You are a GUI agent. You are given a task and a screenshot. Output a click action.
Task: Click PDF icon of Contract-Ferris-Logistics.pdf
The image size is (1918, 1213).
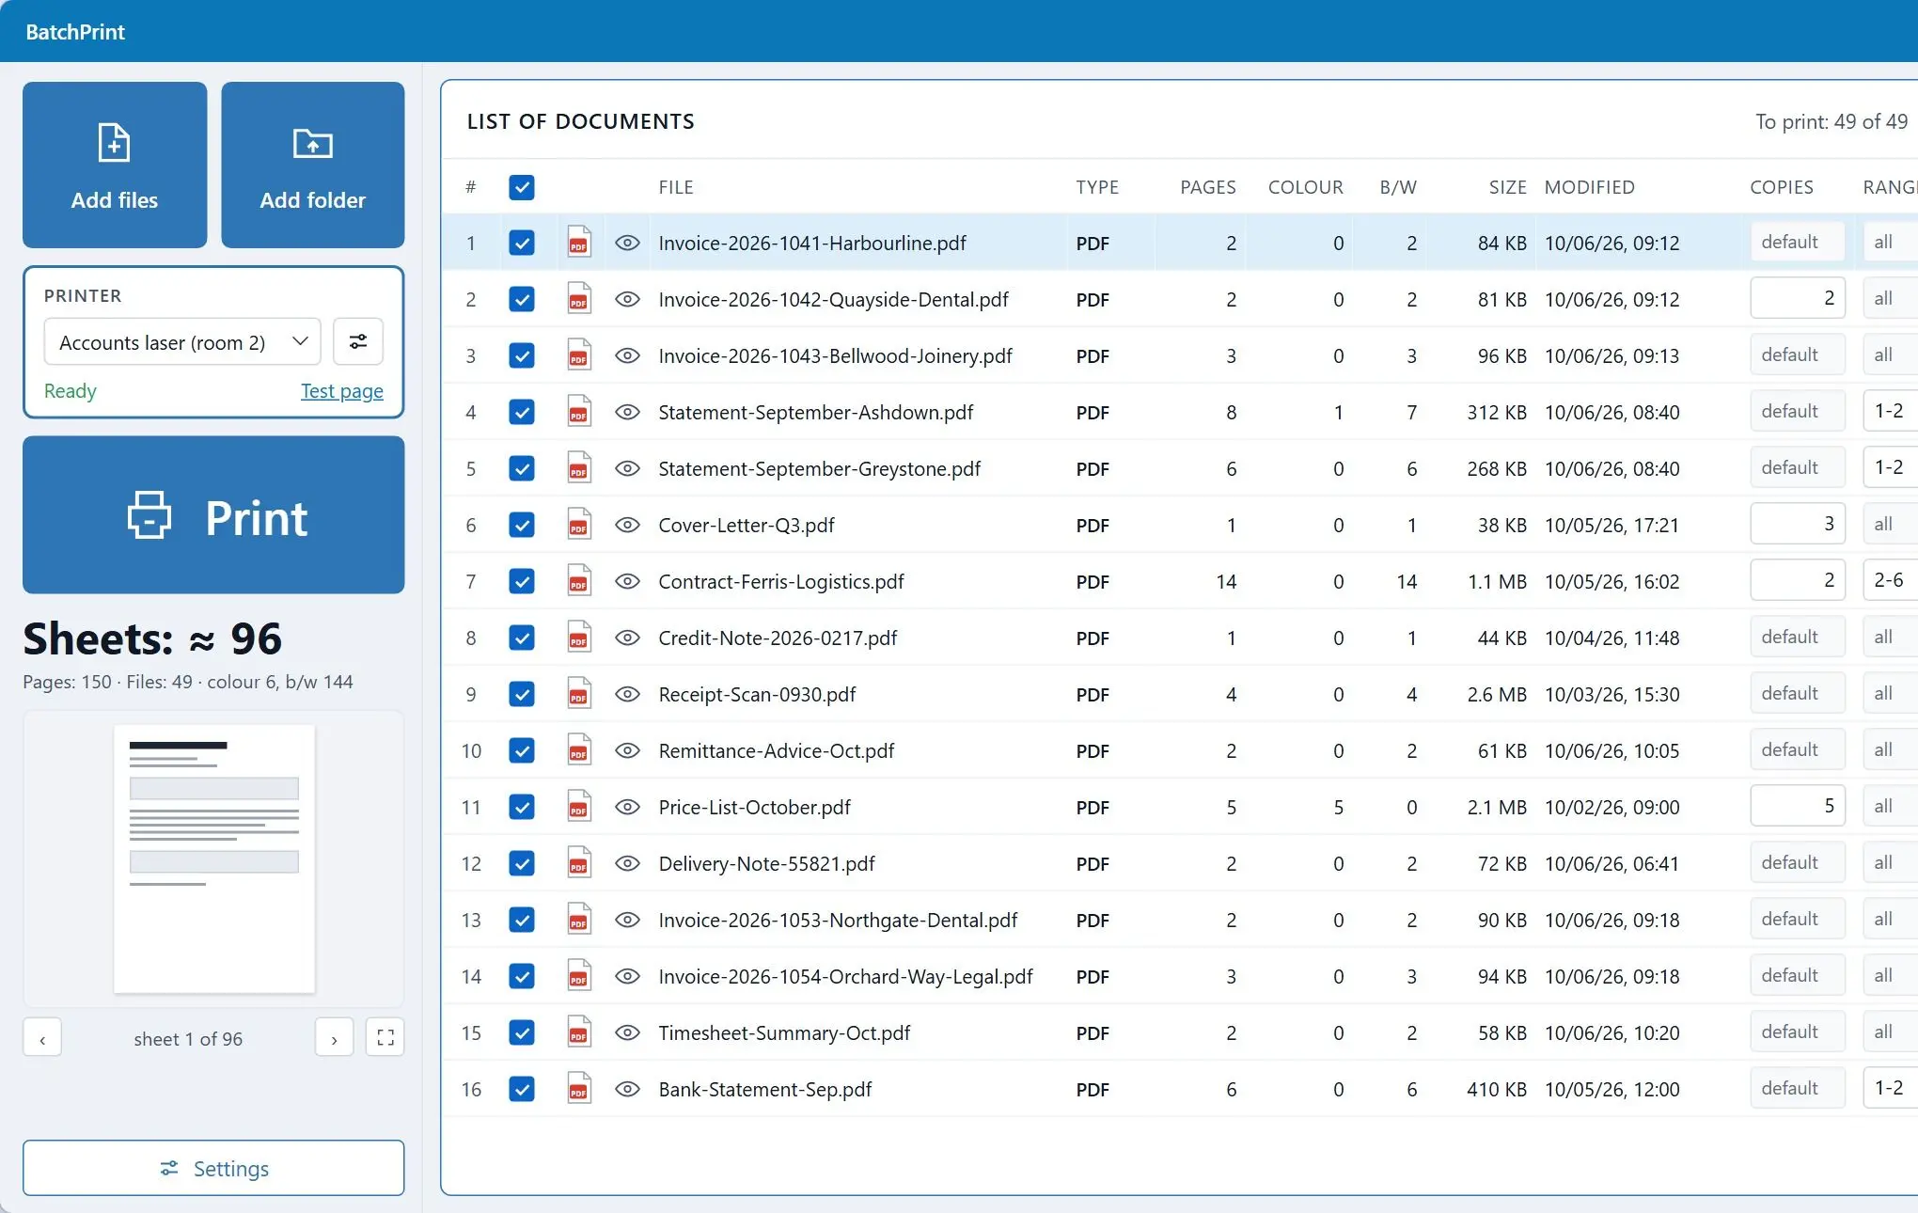[x=579, y=581]
